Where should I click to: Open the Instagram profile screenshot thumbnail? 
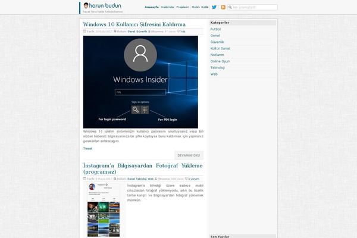104,209
